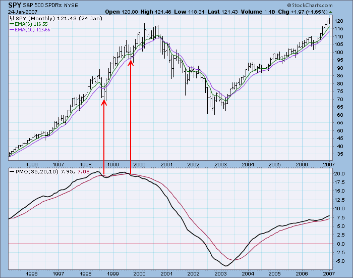Click the 120 label on the price axis
This screenshot has width=353, height=278.
pos(339,21)
